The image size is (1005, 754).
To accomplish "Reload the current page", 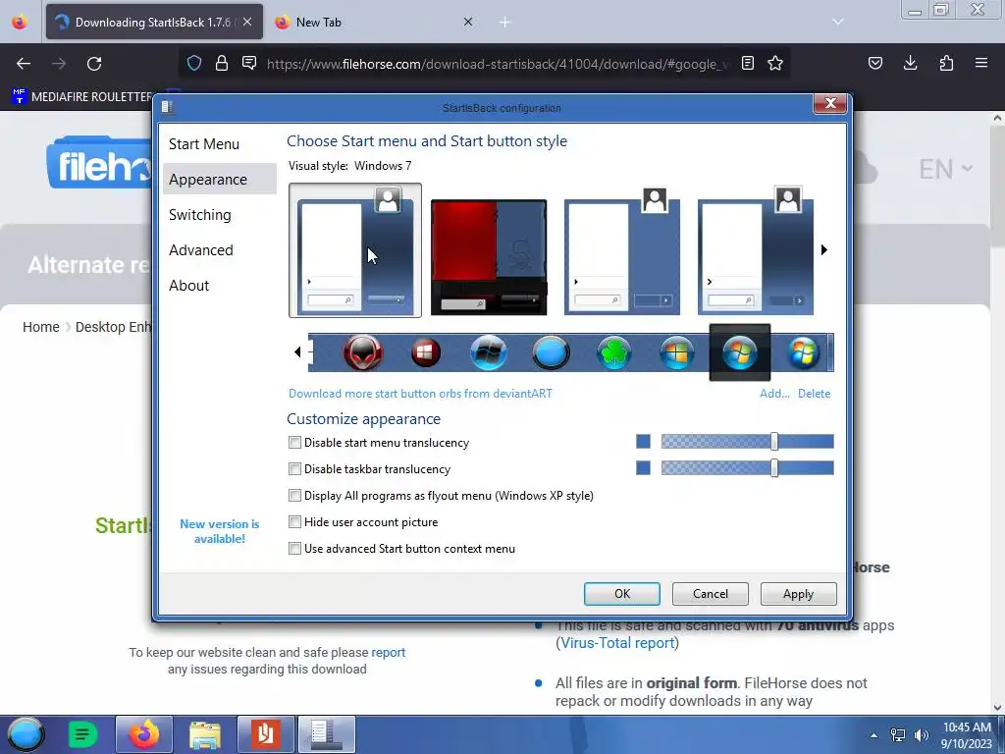I will (x=94, y=64).
